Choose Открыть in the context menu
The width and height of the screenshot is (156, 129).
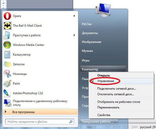pyautogui.click(x=103, y=75)
